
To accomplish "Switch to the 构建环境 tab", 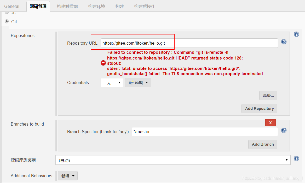I will [97, 7].
